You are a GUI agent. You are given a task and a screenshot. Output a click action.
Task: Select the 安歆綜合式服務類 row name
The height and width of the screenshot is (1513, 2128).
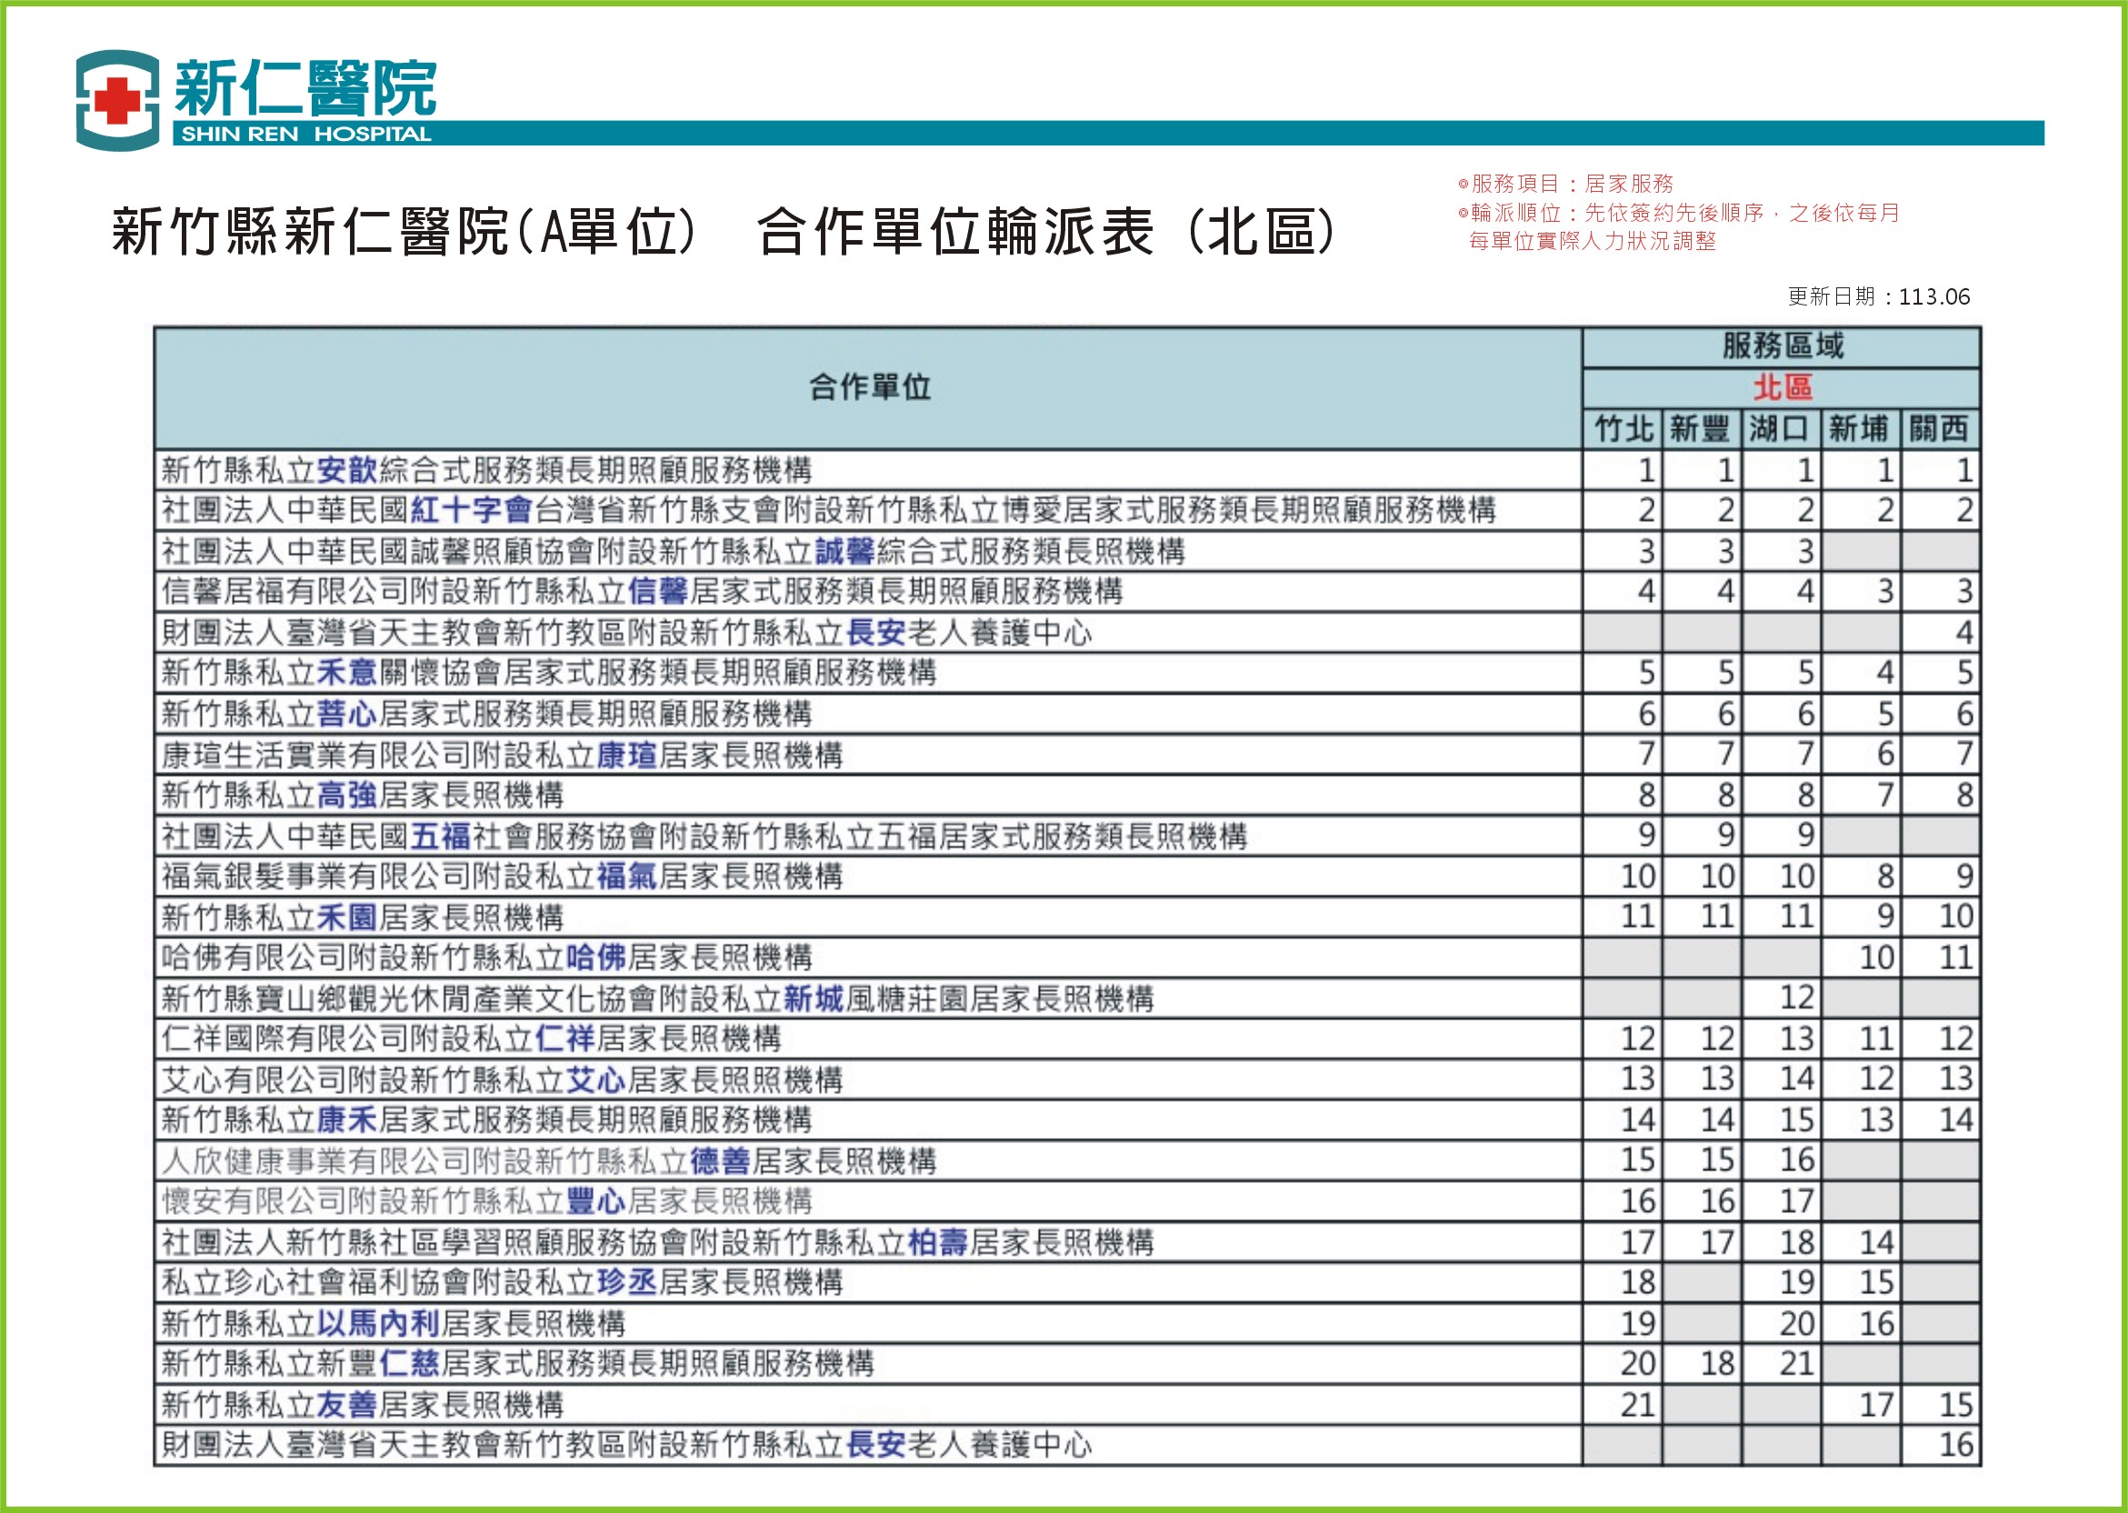click(486, 469)
